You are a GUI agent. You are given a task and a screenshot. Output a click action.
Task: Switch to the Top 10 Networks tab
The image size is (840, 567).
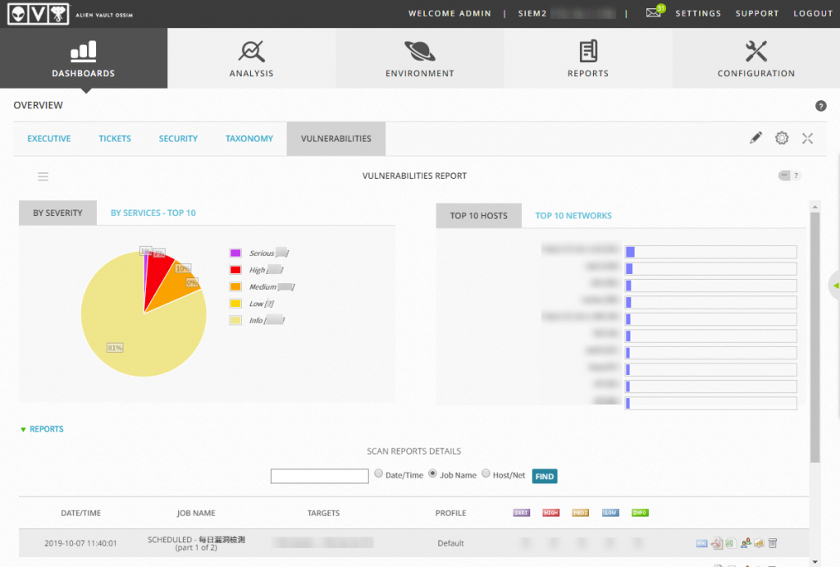(x=573, y=216)
